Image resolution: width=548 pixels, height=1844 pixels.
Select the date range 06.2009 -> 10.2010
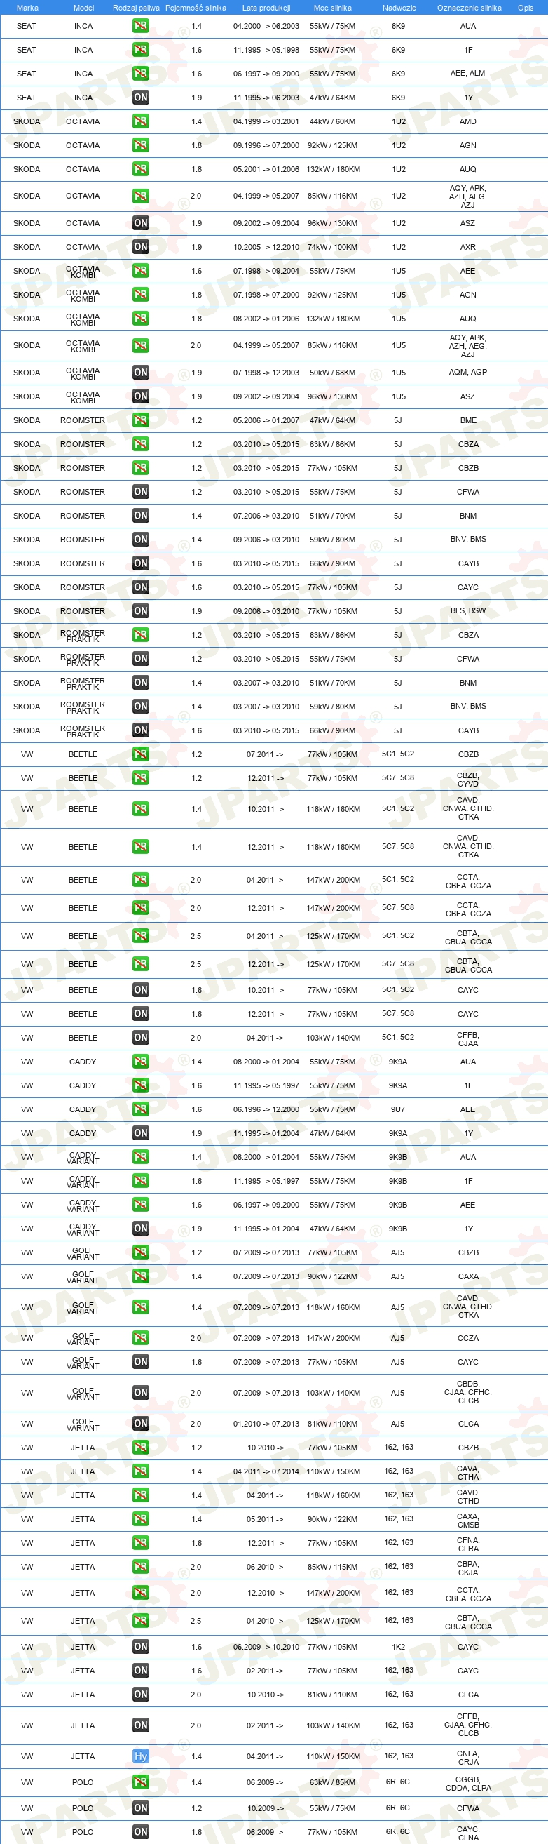pyautogui.click(x=266, y=1646)
